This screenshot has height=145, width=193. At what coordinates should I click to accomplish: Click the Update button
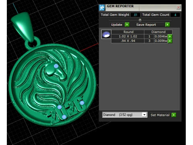pyautogui.click(x=117, y=25)
